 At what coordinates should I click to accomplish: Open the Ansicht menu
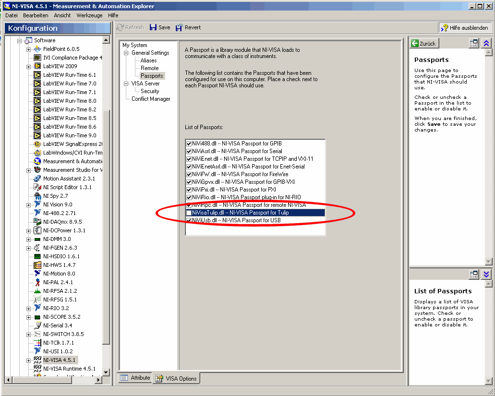[x=62, y=15]
